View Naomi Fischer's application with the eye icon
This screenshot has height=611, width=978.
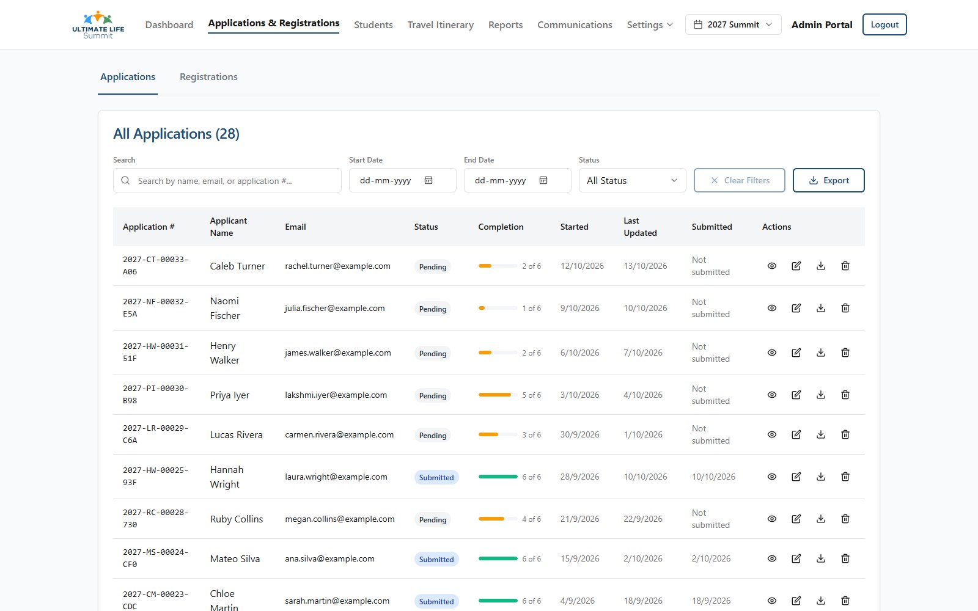pos(772,308)
